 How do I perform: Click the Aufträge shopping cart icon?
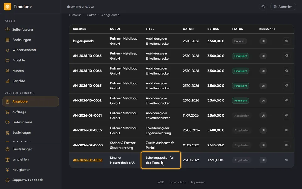[x=8, y=112]
